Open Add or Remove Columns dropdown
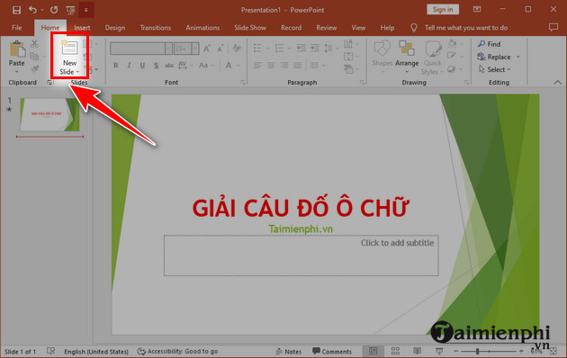The image size is (567, 358). pyautogui.click(x=318, y=66)
